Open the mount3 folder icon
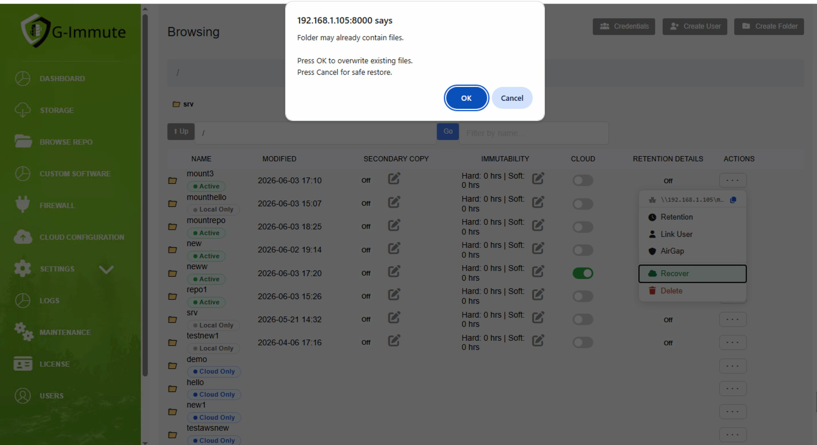 pyautogui.click(x=173, y=181)
